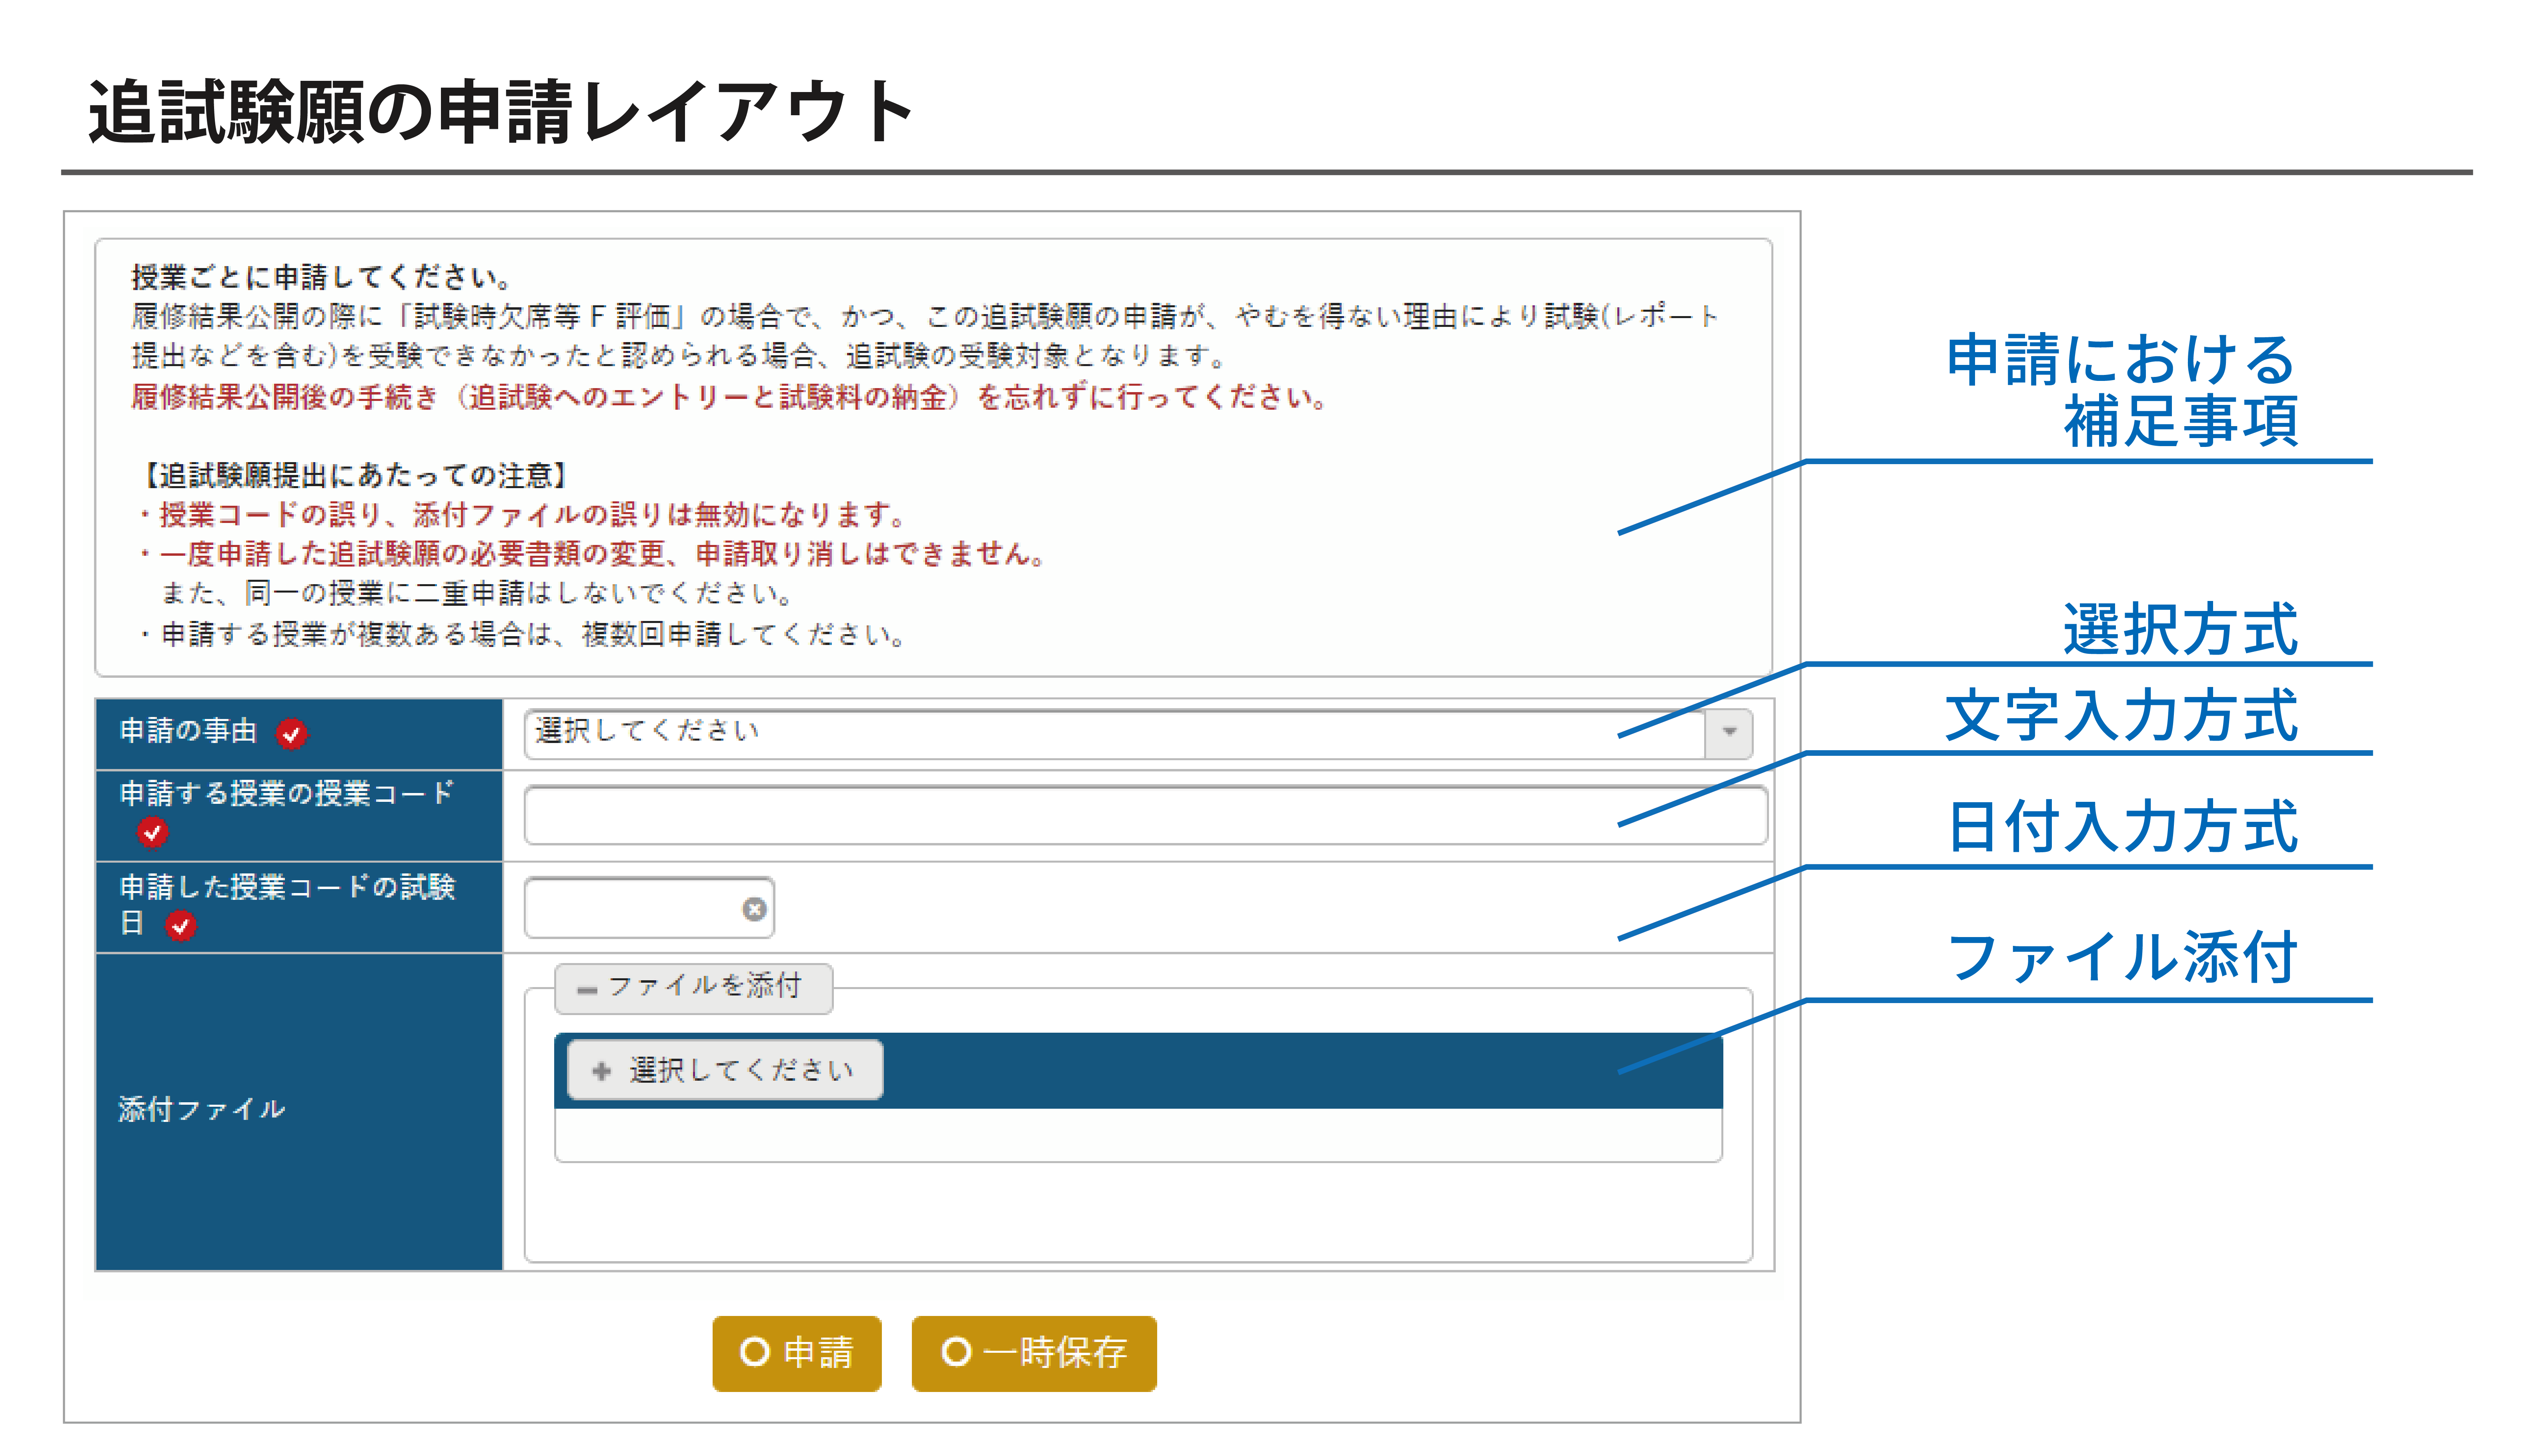Click the 申請 submit button
The height and width of the screenshot is (1456, 2540).
click(x=797, y=1353)
